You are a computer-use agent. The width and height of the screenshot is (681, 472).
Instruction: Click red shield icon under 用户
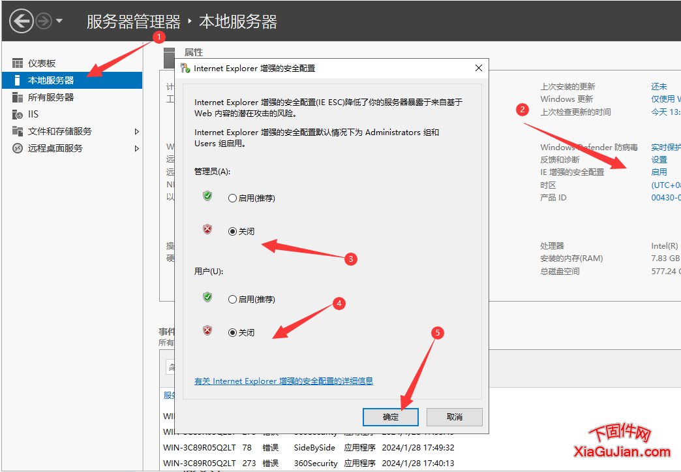point(207,331)
